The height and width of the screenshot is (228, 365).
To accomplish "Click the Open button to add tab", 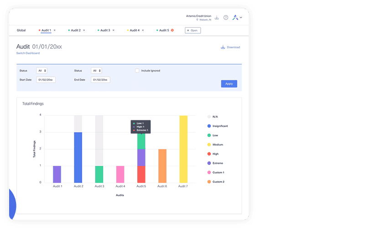I will [x=193, y=31].
